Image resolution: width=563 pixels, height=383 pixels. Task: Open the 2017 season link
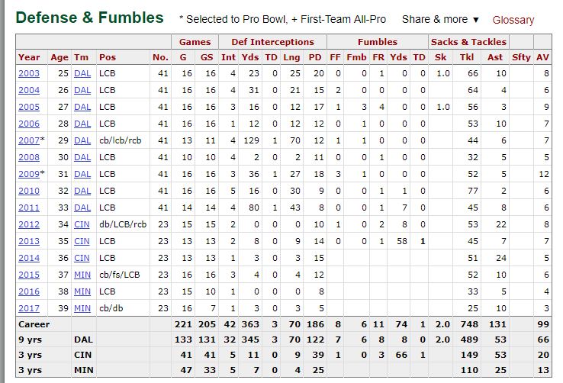click(x=29, y=308)
